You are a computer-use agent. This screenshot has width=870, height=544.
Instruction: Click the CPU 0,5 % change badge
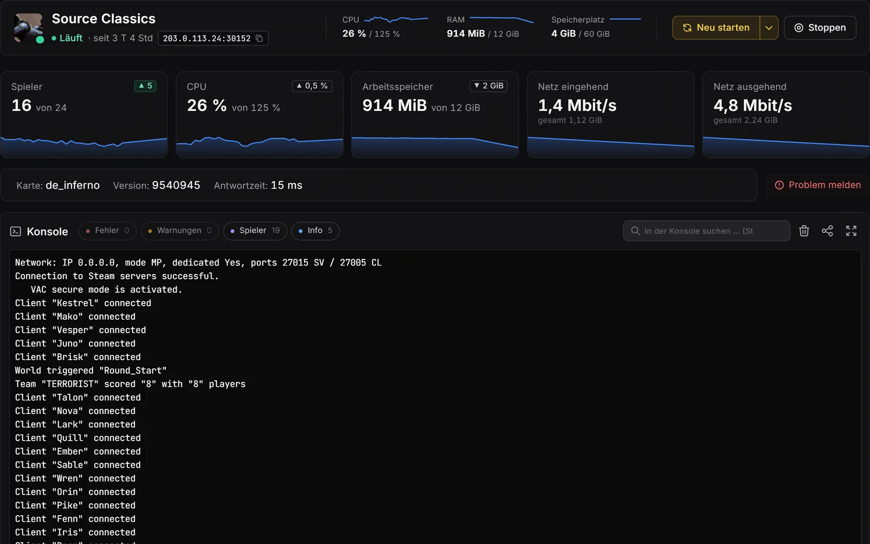pos(312,86)
